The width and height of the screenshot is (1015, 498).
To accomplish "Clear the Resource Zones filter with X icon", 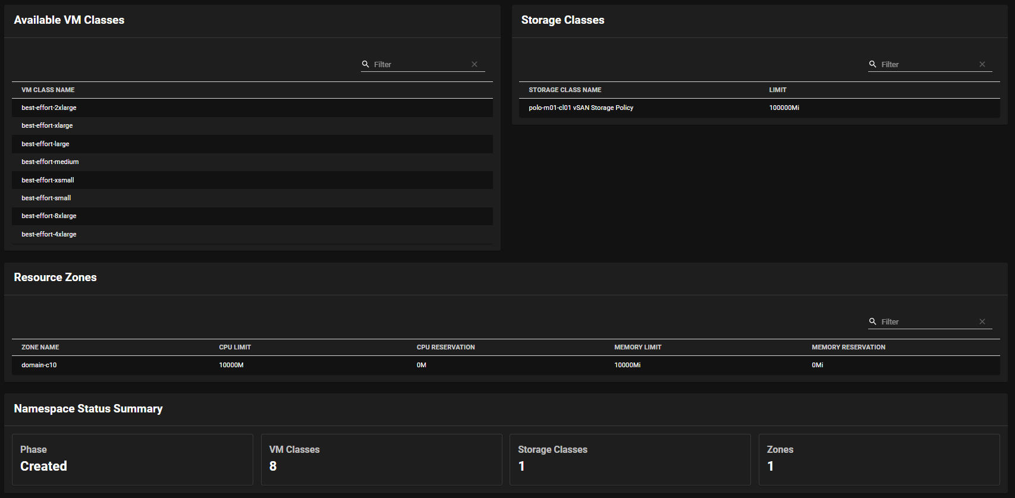I will coord(982,322).
